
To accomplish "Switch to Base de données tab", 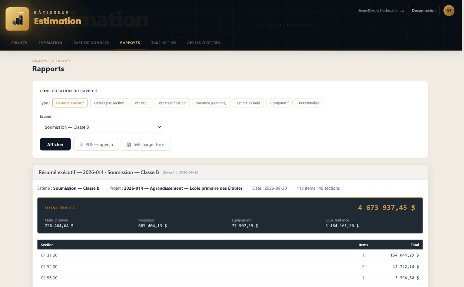I will (91, 43).
